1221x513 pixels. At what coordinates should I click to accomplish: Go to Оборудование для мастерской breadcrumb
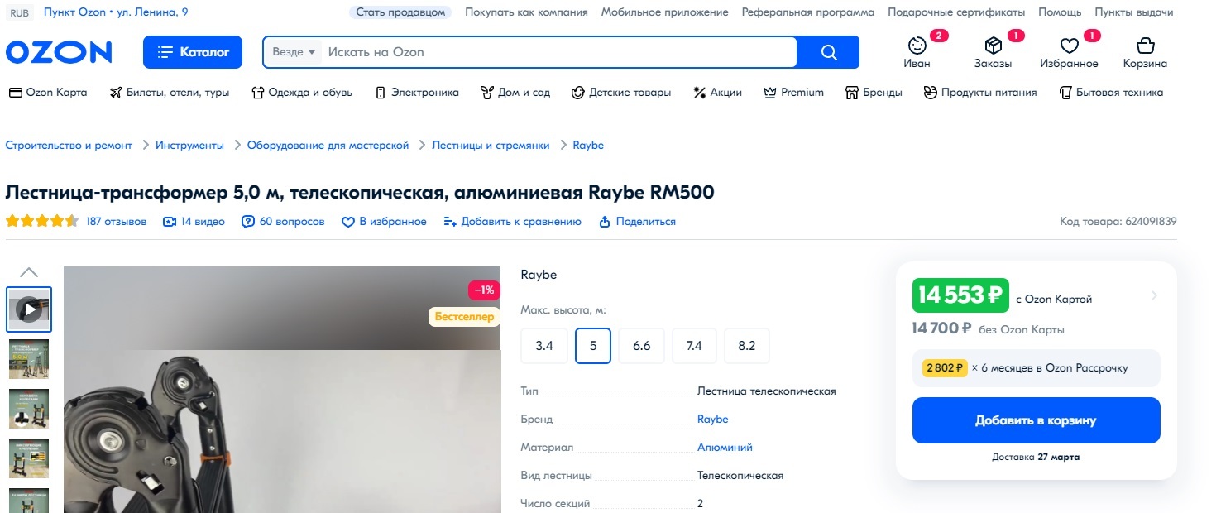point(328,146)
